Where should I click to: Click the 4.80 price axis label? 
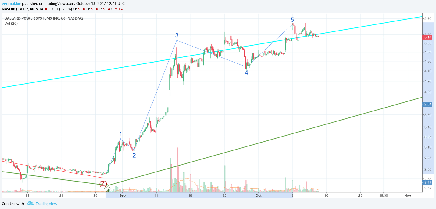pyautogui.click(x=428, y=52)
